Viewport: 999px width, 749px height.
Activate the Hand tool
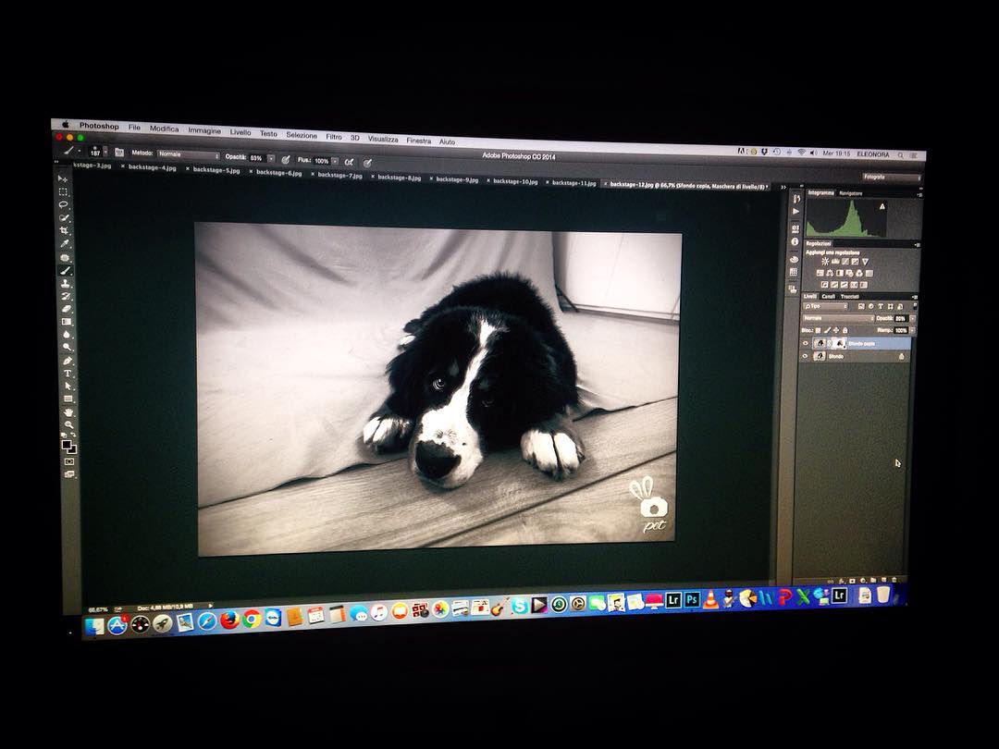click(x=68, y=412)
